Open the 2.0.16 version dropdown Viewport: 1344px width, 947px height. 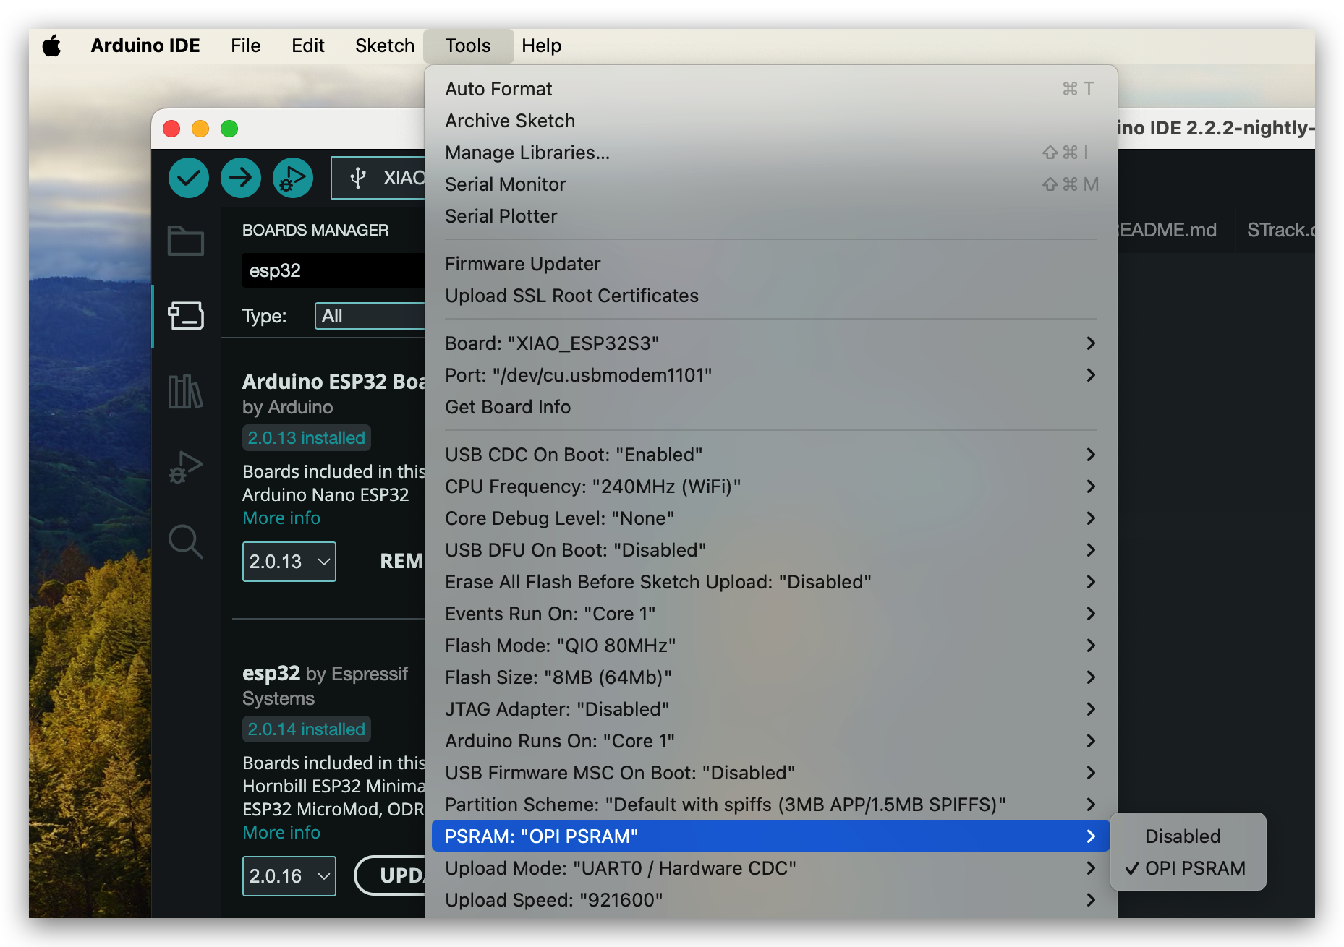point(289,876)
